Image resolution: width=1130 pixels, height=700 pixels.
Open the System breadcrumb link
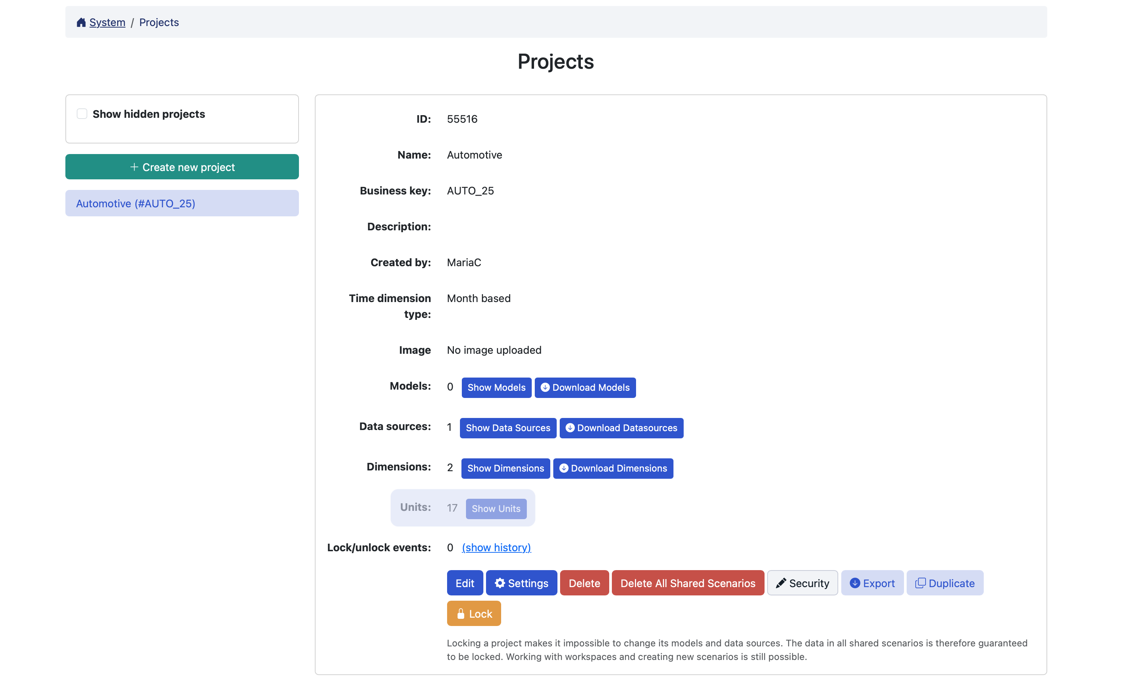pos(107,22)
